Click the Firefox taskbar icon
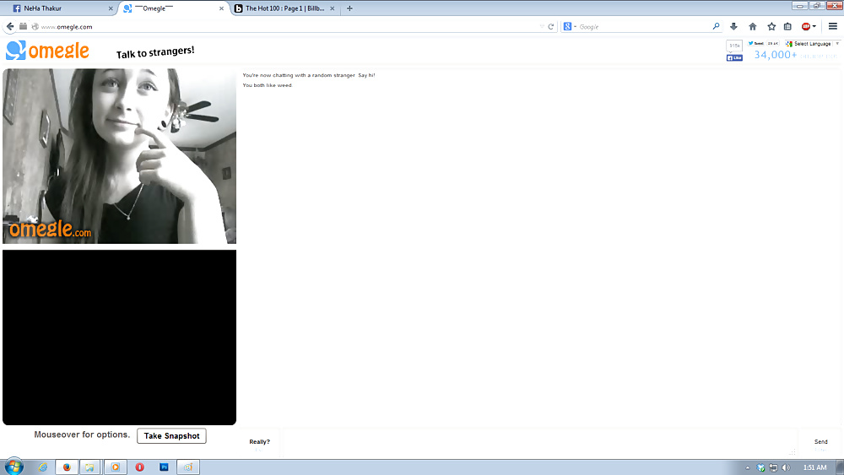The image size is (844, 475). (67, 467)
